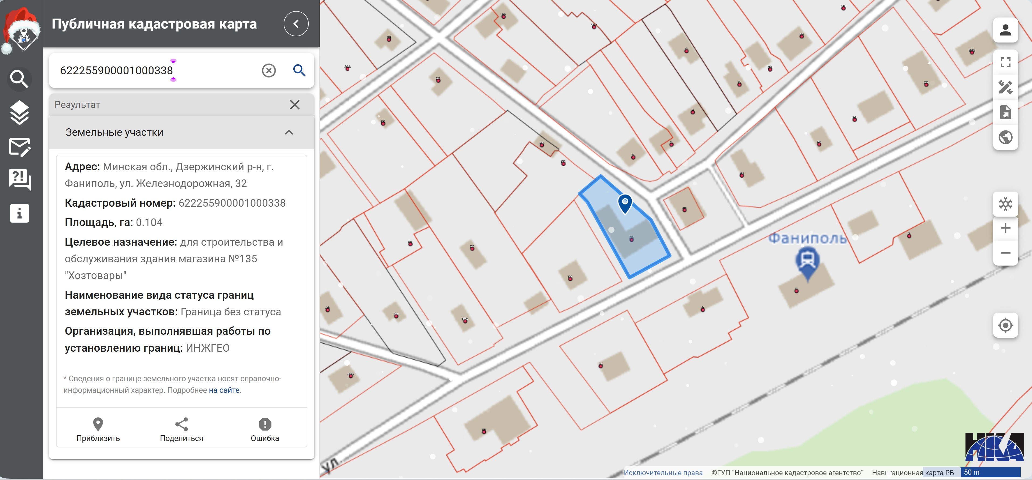The width and height of the screenshot is (1032, 480).
Task: Open the envelope feedback message icon
Action: 19,147
